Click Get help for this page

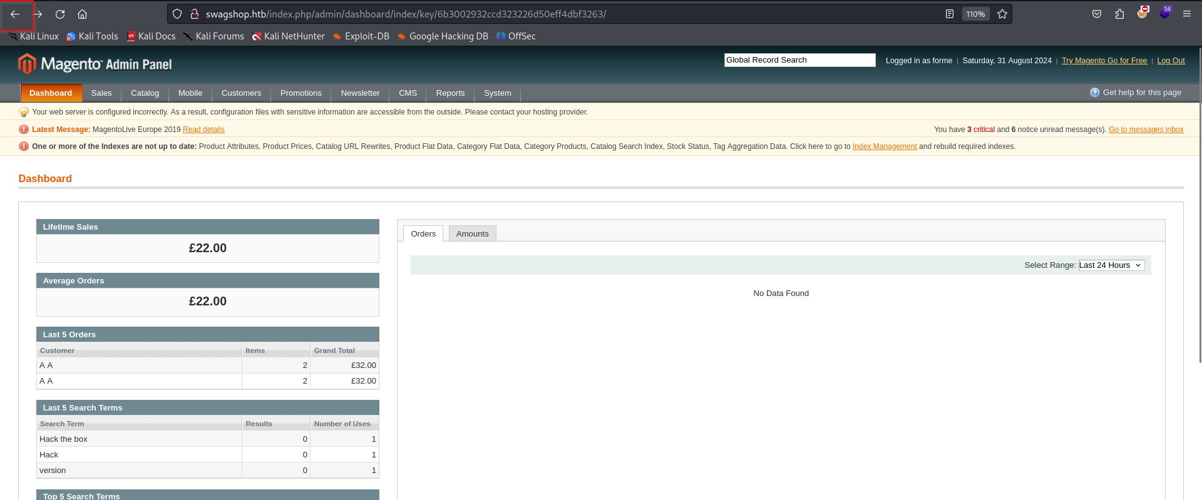click(x=1141, y=93)
